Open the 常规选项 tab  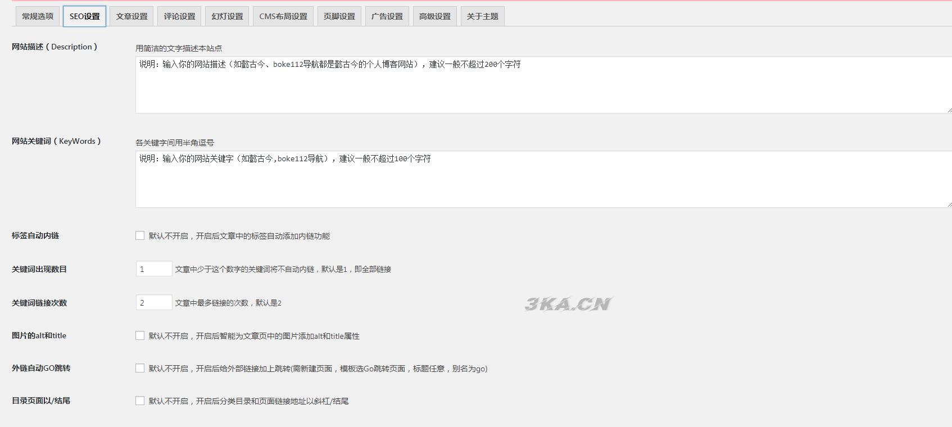pyautogui.click(x=38, y=16)
